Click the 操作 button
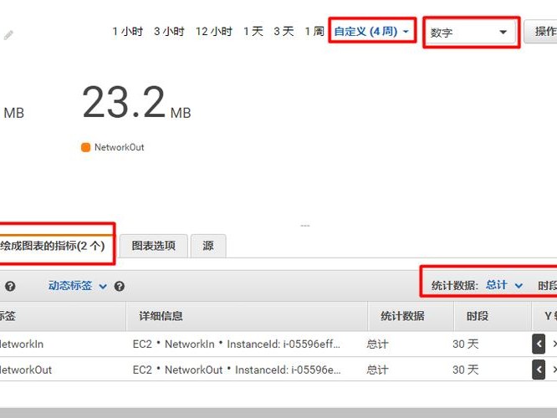557x418 pixels. tap(540, 32)
